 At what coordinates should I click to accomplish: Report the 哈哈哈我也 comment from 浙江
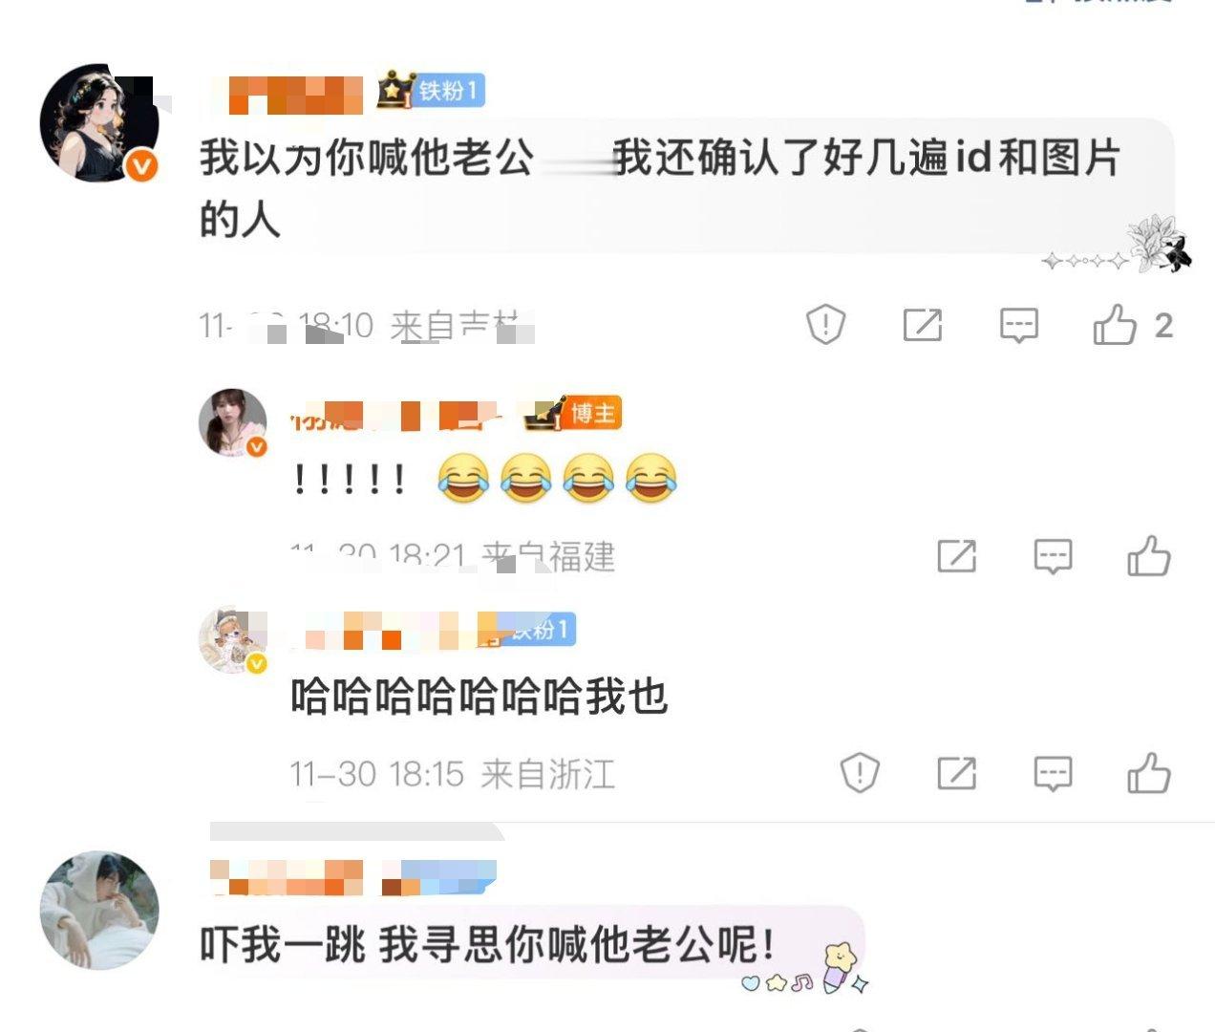(x=860, y=773)
